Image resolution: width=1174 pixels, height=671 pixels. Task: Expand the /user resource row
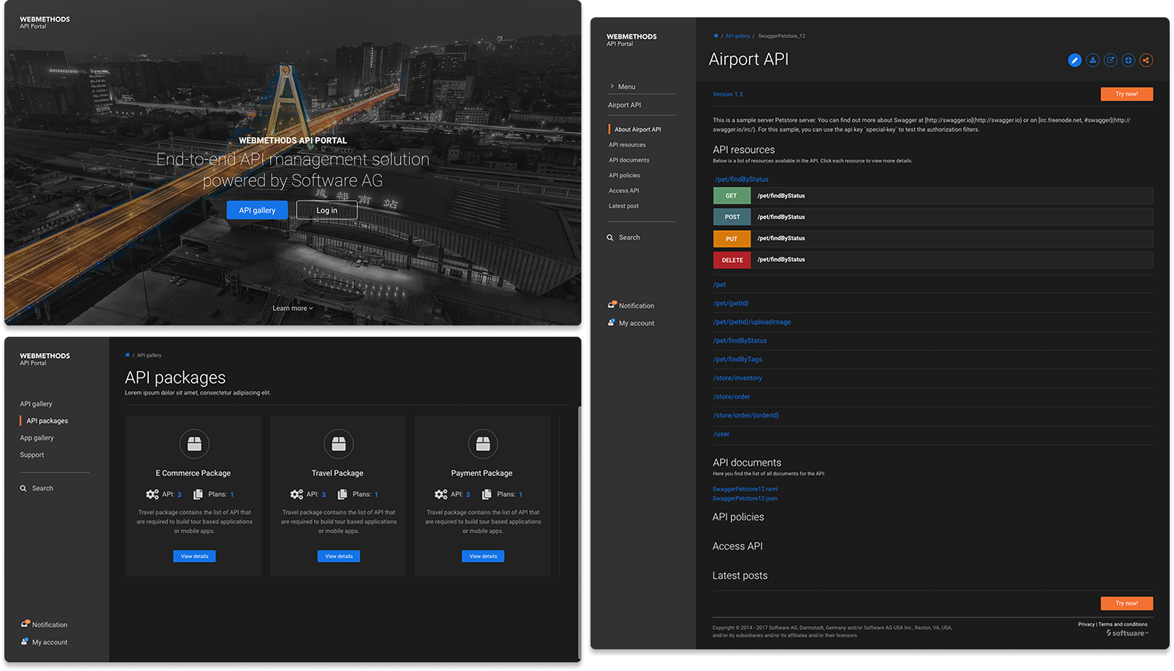[x=933, y=434]
